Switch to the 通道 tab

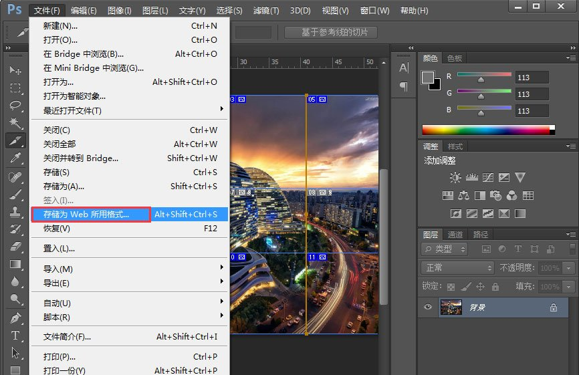pyautogui.click(x=455, y=235)
